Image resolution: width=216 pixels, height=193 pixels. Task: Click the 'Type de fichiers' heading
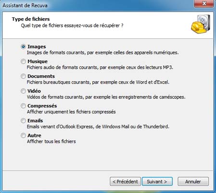tap(31, 19)
